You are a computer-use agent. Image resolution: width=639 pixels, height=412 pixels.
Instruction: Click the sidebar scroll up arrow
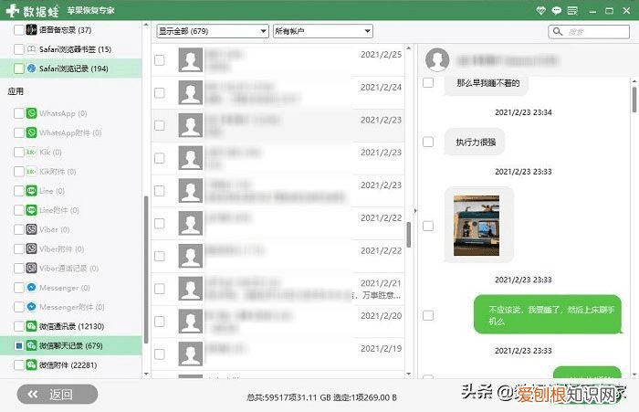click(146, 25)
